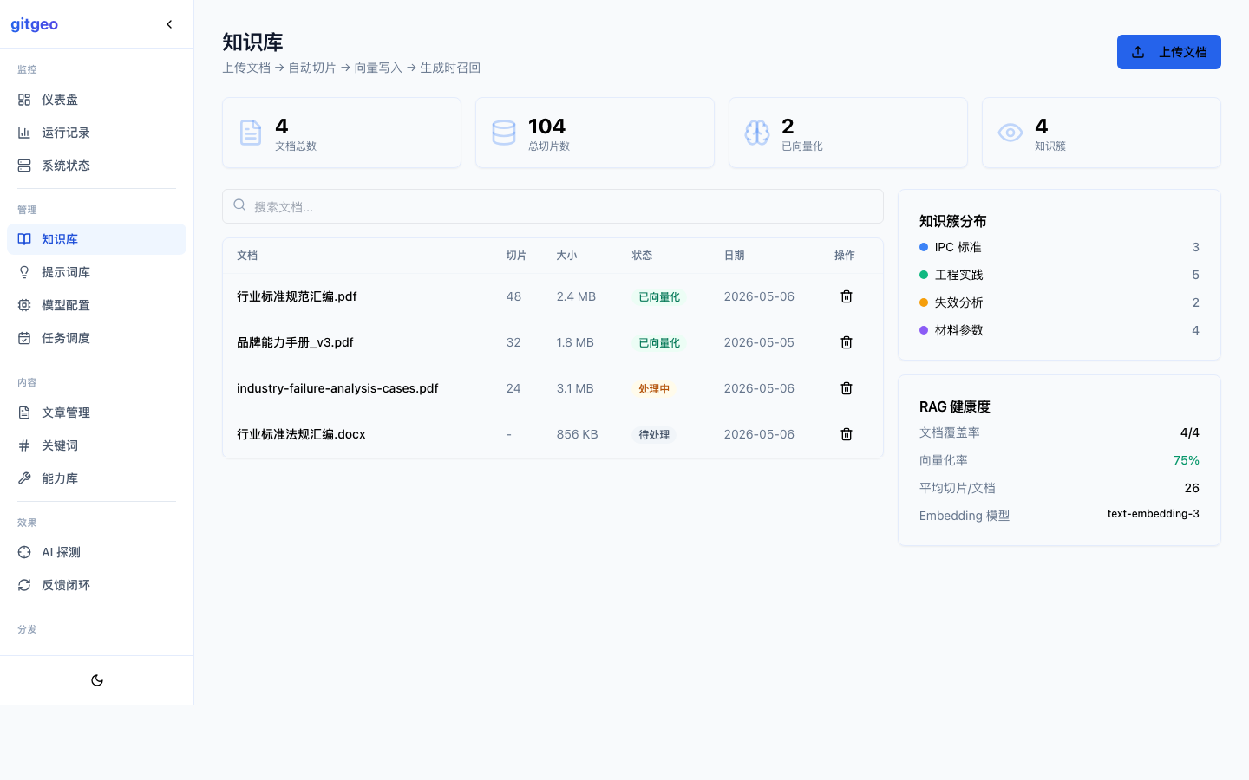The width and height of the screenshot is (1249, 780).
Task: Go to 任务调度 menu item
Action: point(96,338)
